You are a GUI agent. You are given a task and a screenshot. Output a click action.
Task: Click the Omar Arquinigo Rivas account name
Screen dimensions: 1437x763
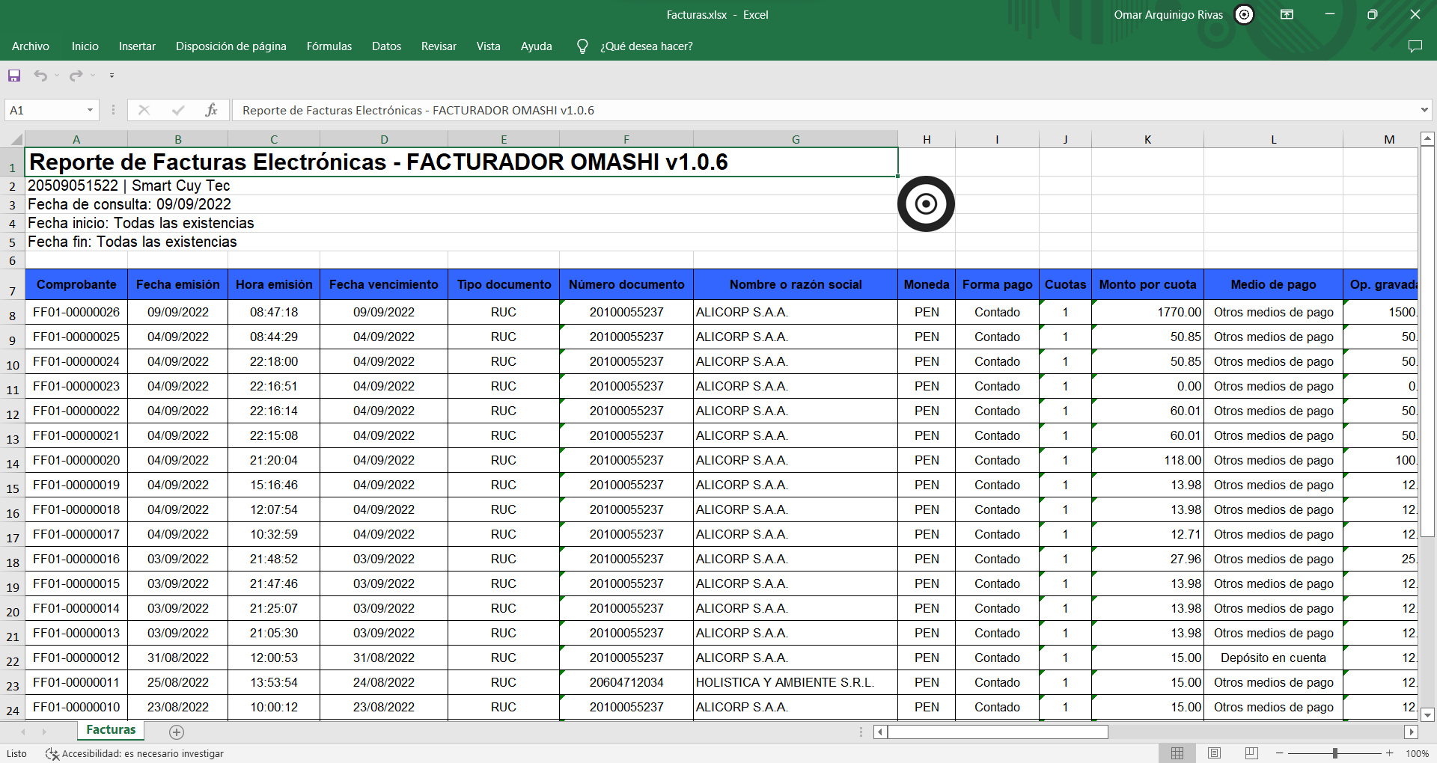(1168, 15)
